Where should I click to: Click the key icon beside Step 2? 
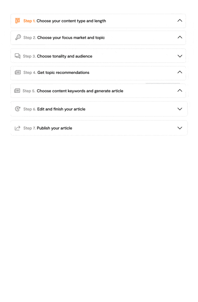click(x=18, y=37)
